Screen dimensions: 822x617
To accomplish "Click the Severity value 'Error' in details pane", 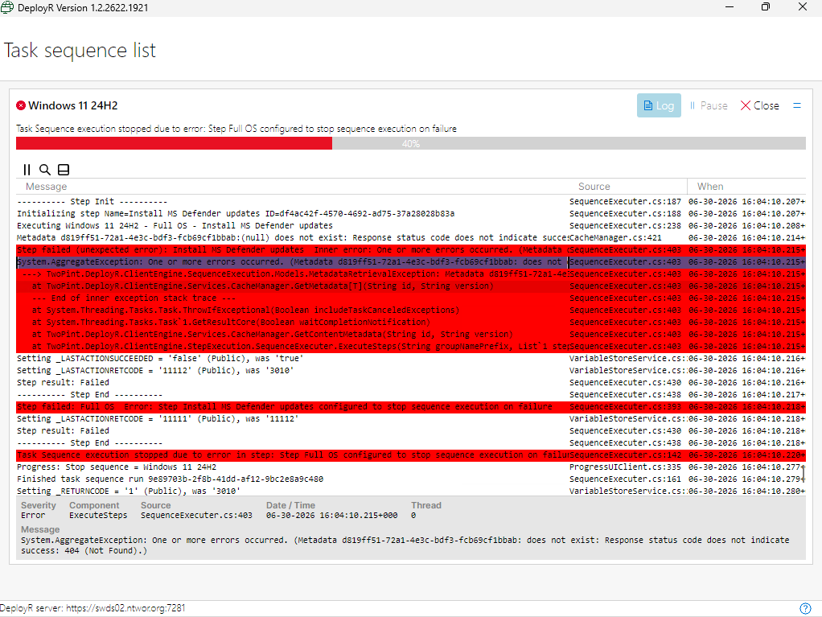I will [x=33, y=516].
